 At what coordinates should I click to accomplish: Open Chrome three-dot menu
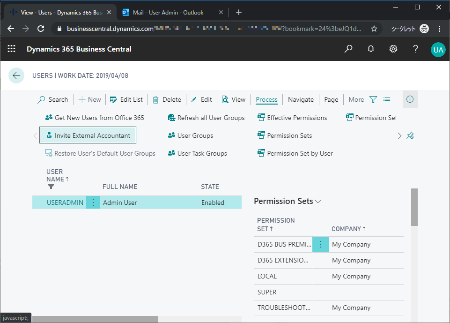439,29
